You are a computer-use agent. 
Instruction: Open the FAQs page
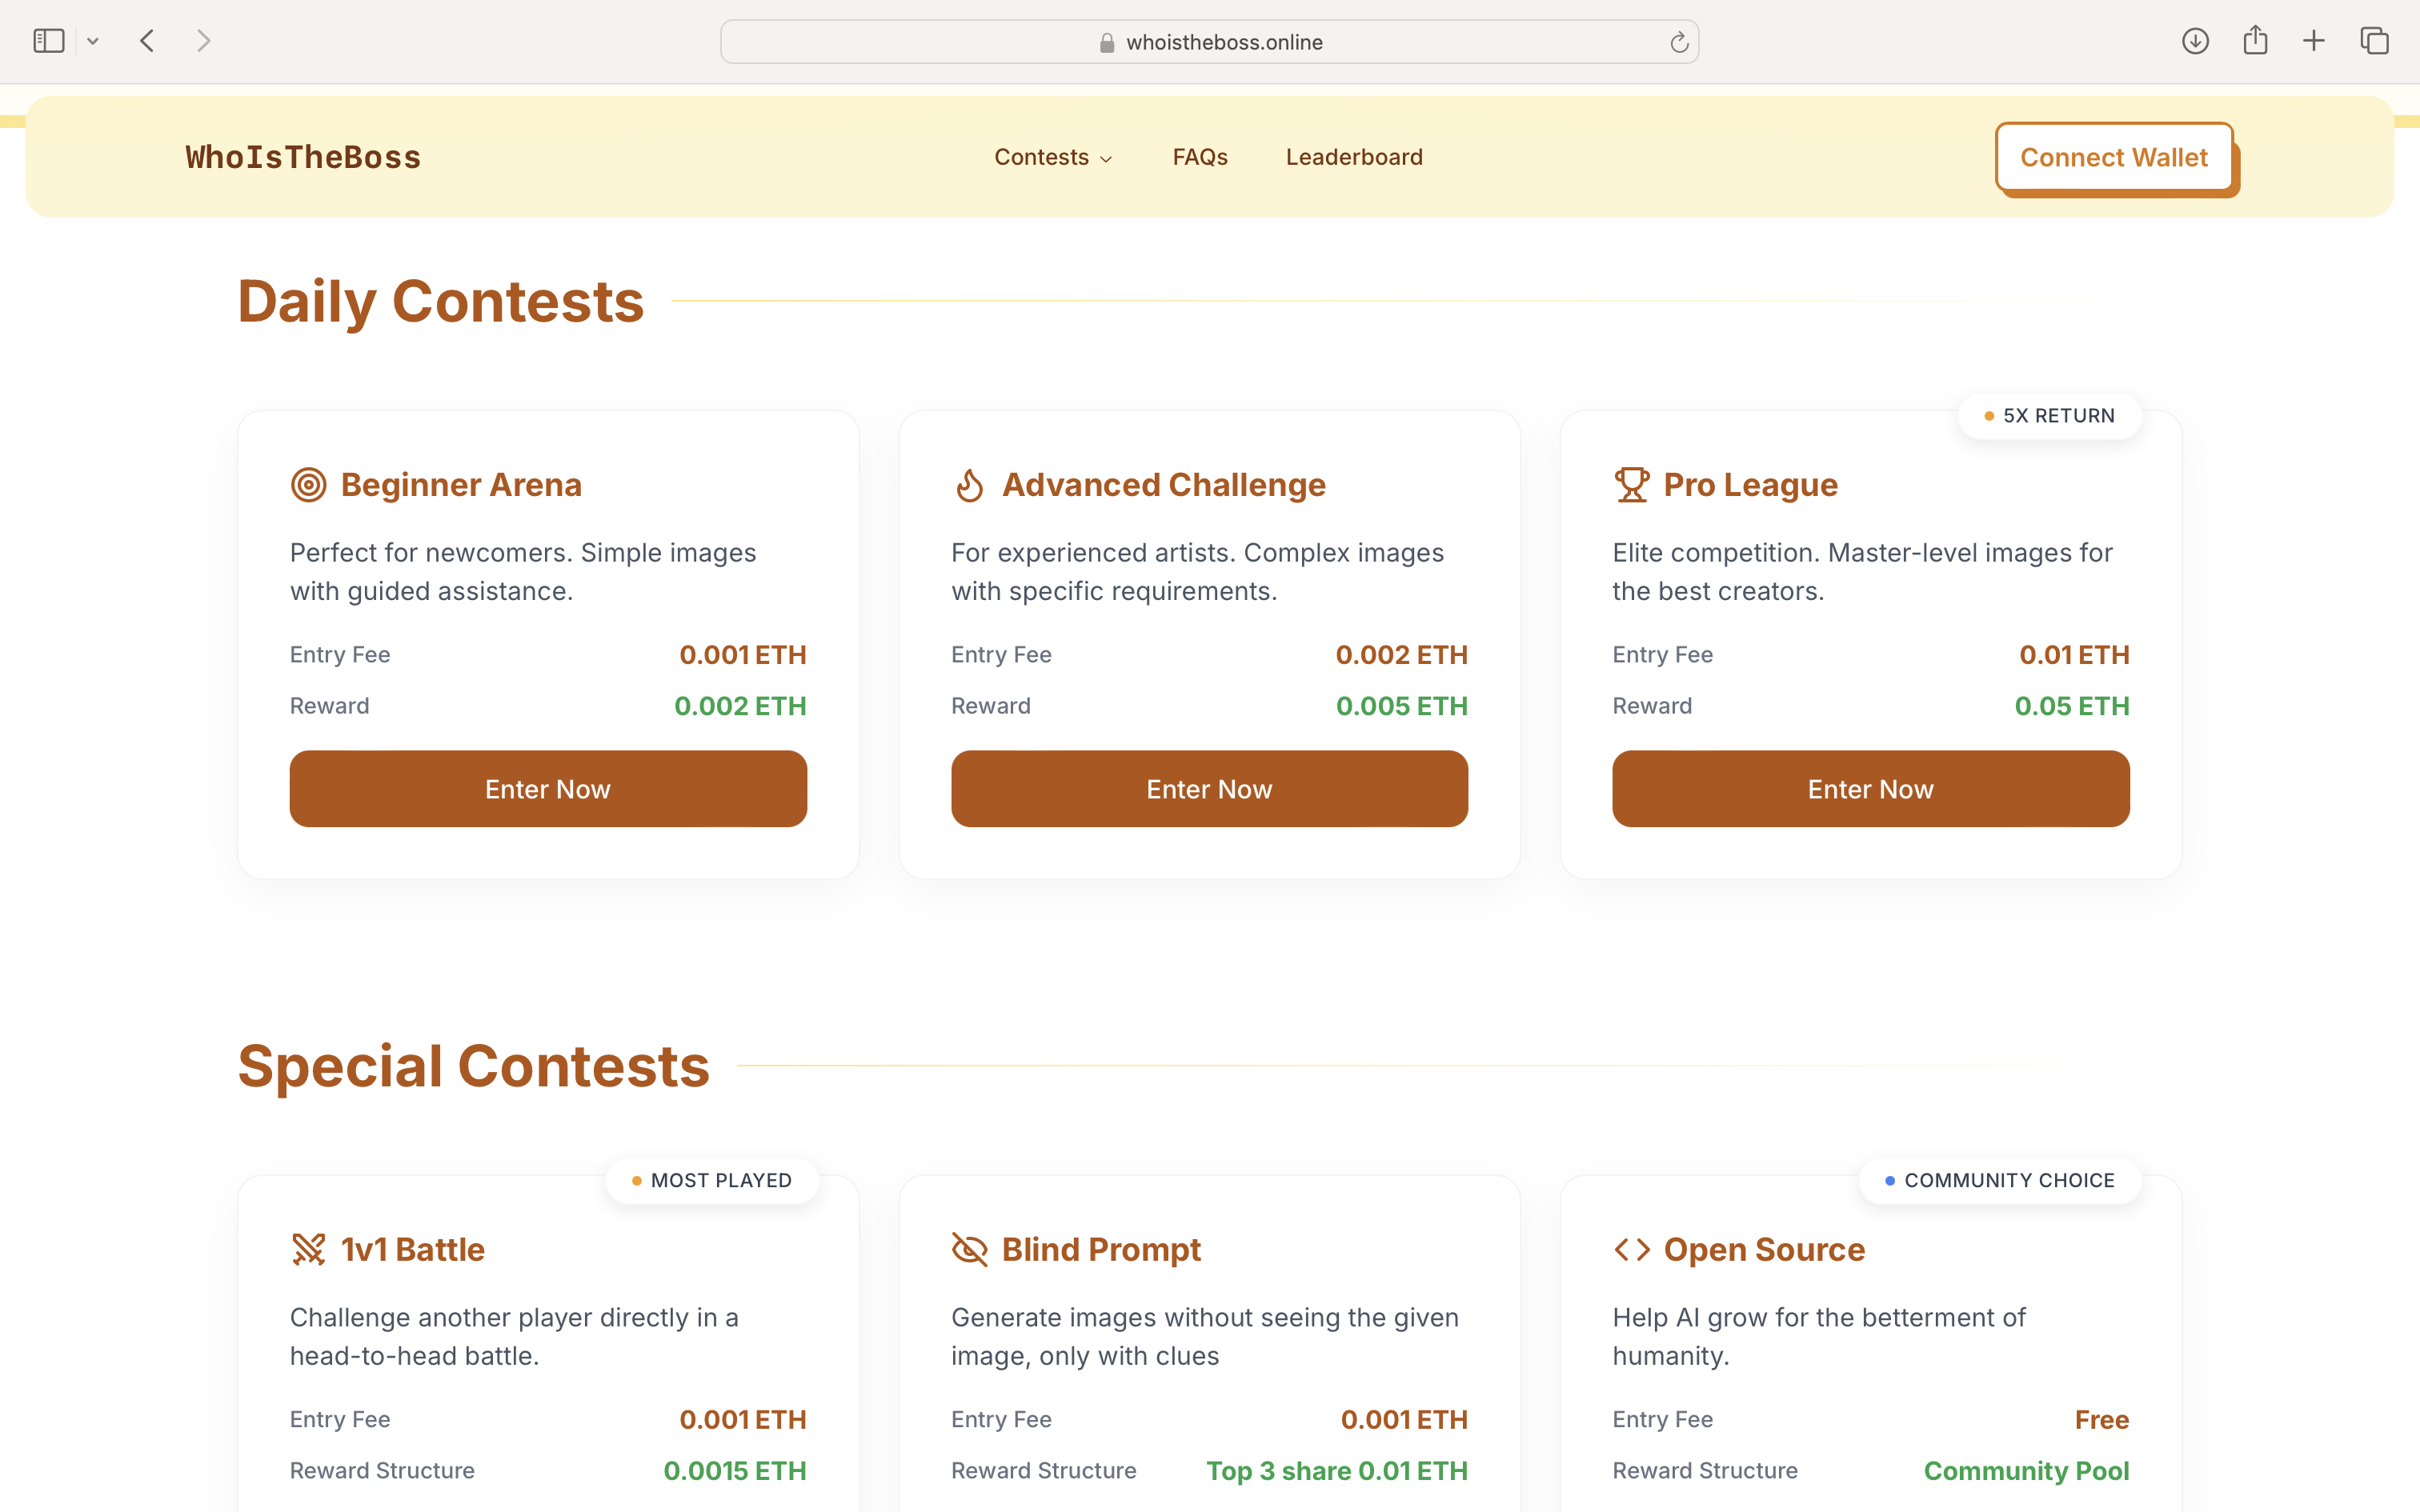pyautogui.click(x=1199, y=157)
